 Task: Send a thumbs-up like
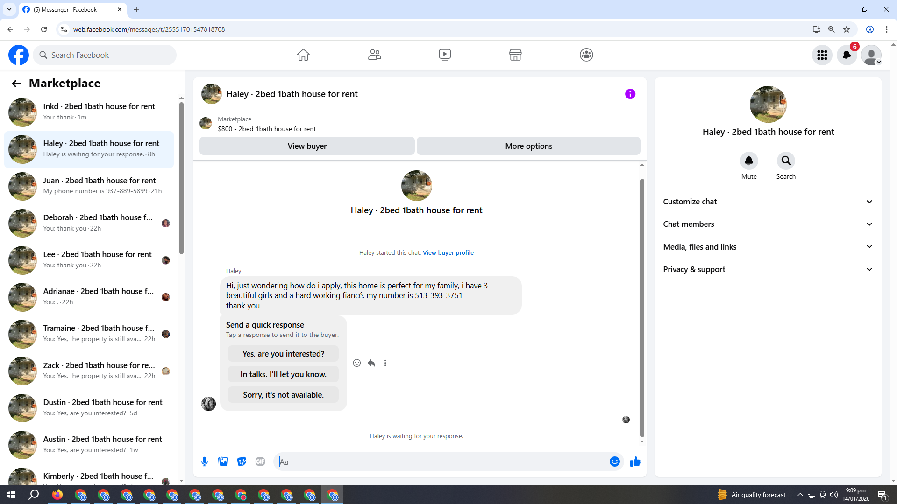(635, 462)
